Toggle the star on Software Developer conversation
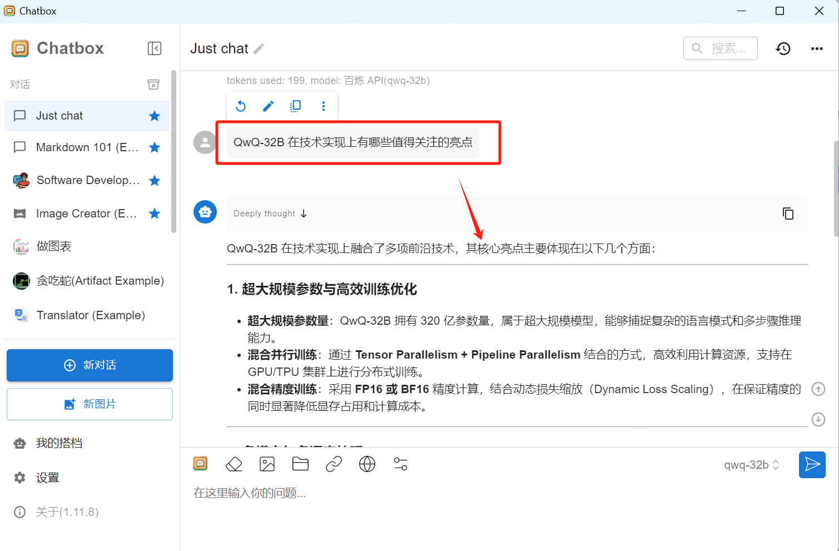This screenshot has width=839, height=551. click(155, 180)
